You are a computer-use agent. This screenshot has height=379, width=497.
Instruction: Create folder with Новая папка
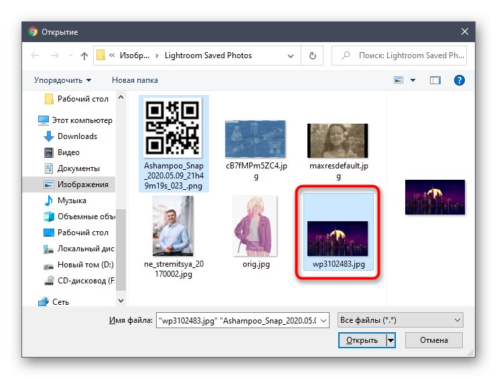pos(135,80)
